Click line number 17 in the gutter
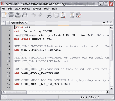This screenshot has width=115, height=101. [x=8, y=88]
